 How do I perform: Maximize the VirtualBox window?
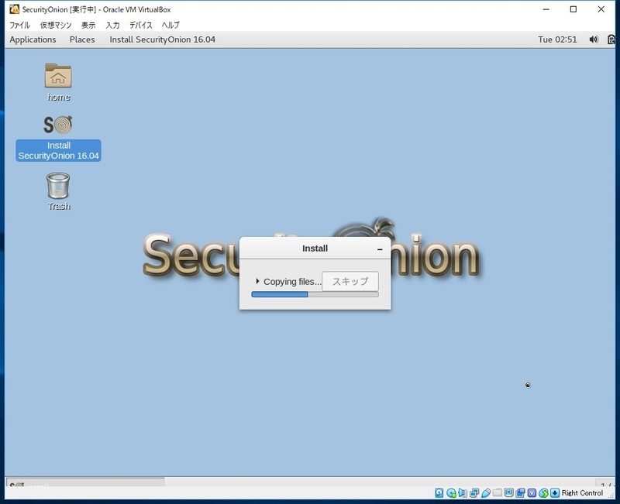pyautogui.click(x=573, y=9)
